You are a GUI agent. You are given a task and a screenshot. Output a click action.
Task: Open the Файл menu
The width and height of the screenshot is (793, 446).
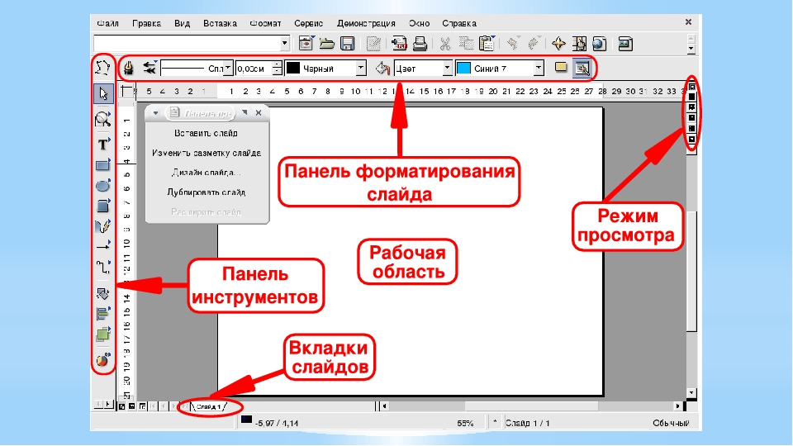pos(107,23)
